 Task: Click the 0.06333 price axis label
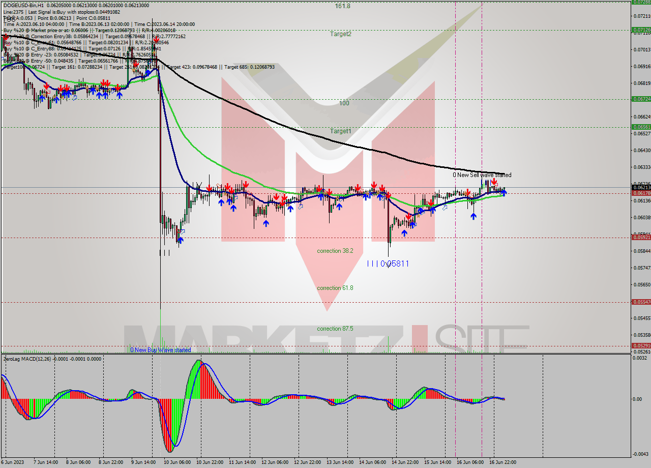[x=641, y=167]
